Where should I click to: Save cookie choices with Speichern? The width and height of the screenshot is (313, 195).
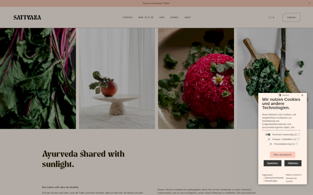tap(272, 163)
